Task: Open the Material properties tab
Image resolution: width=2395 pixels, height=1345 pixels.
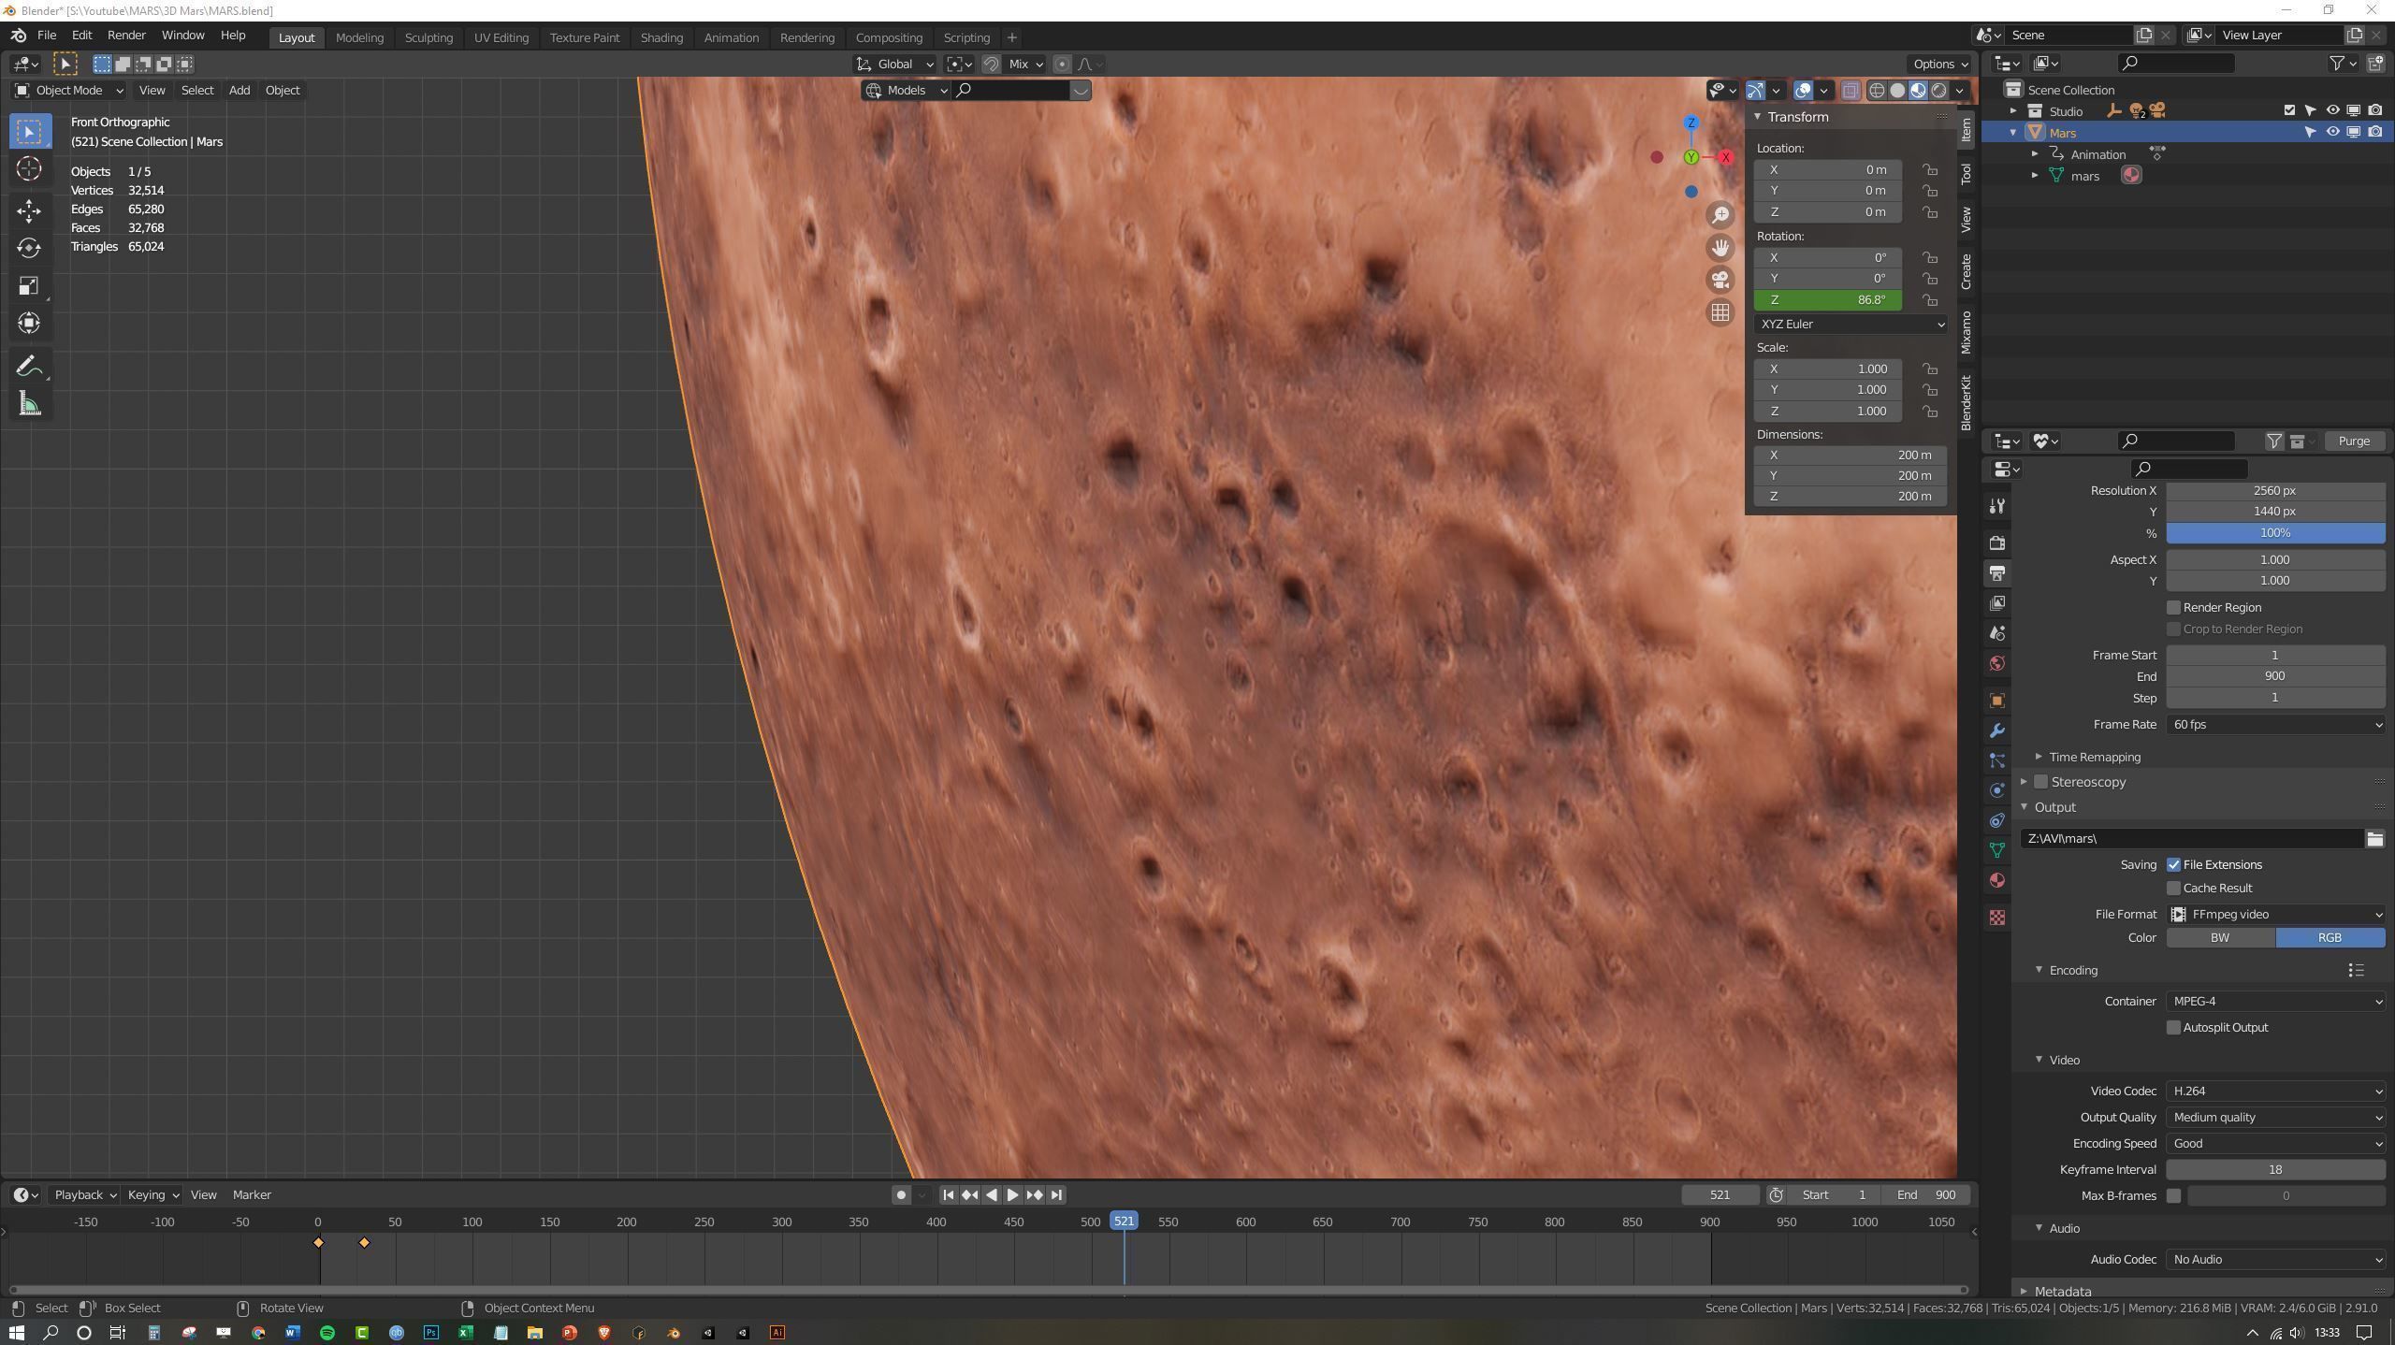Action: [1997, 880]
